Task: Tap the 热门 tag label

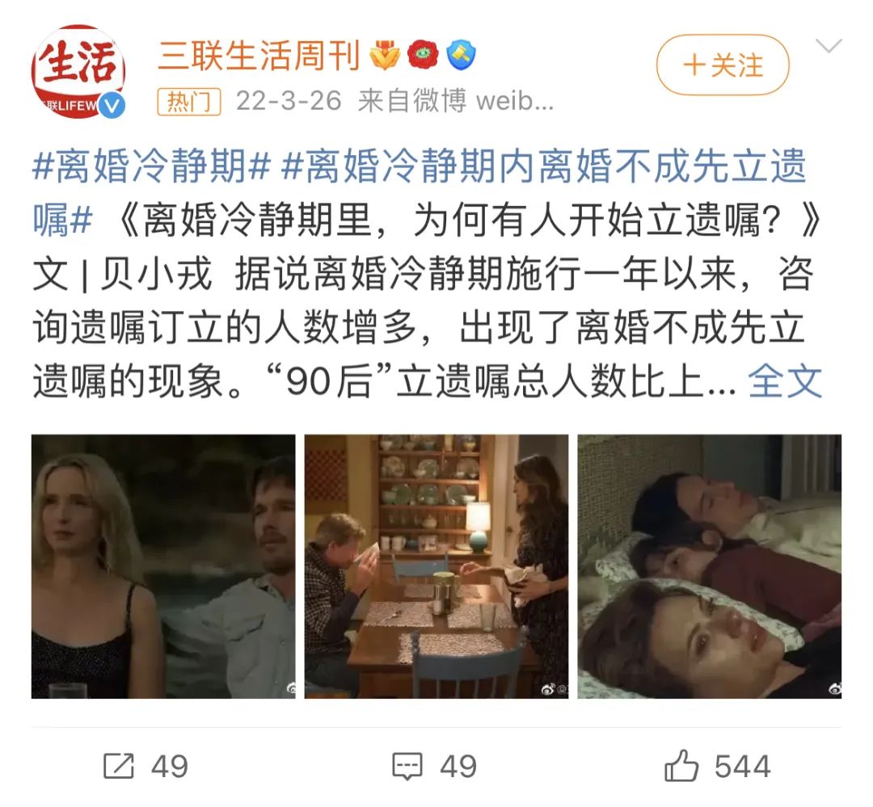Action: 189,102
